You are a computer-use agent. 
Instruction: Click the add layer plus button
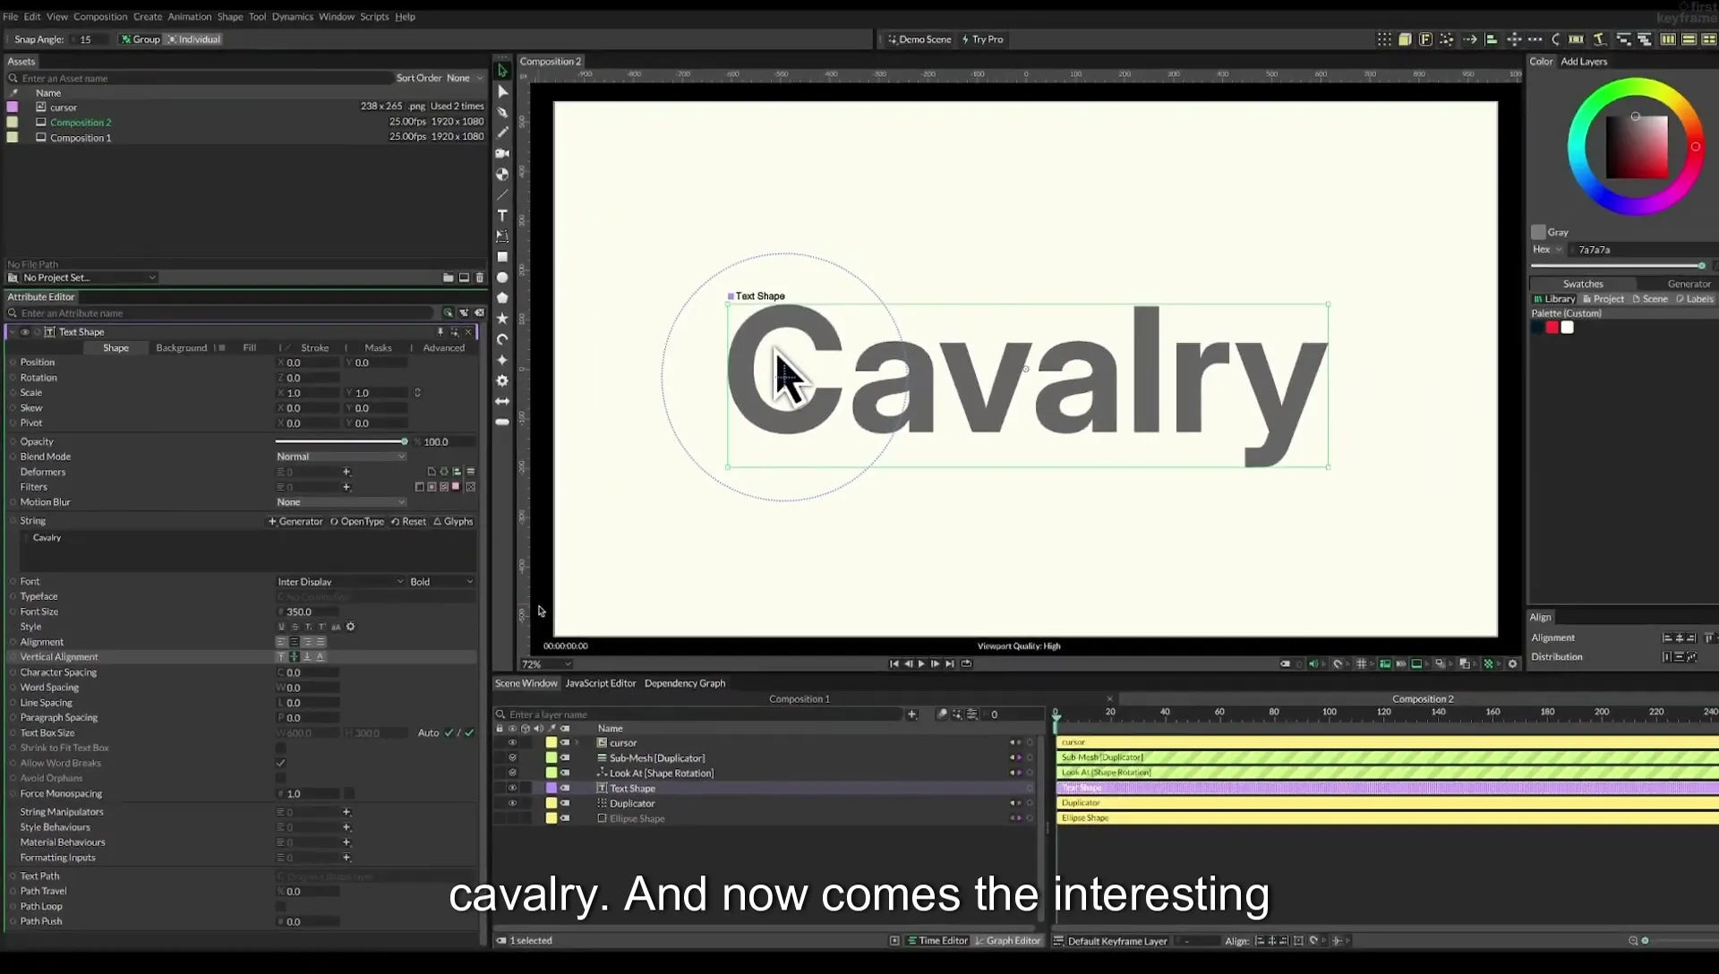[x=911, y=714]
